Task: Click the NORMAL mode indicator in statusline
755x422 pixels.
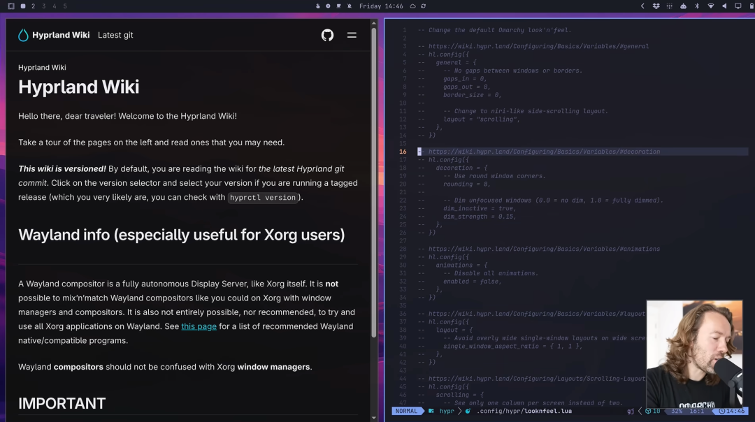Action: (406, 411)
